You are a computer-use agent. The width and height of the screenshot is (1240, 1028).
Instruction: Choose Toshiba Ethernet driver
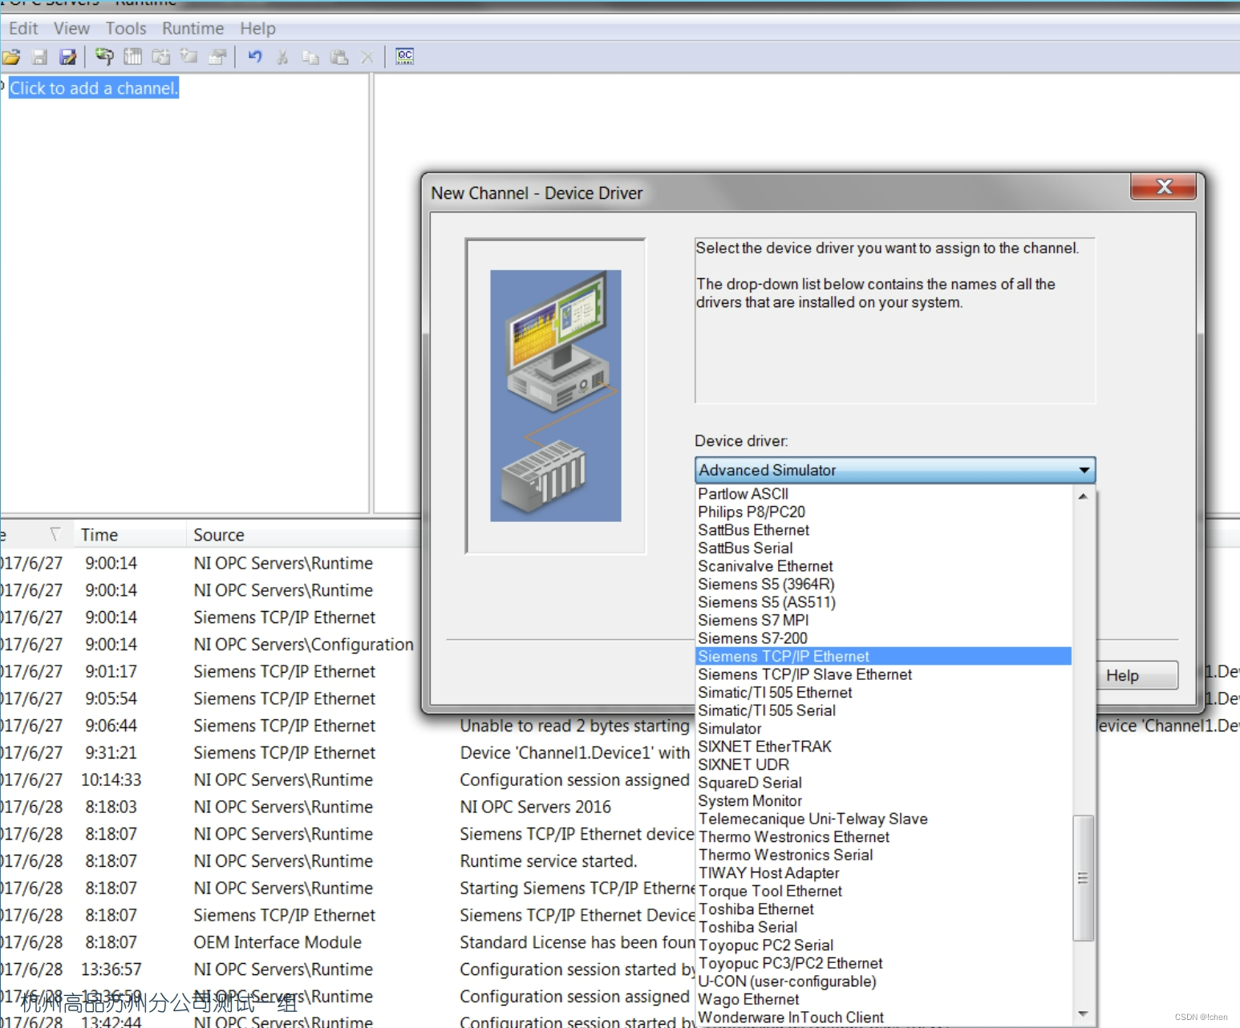point(883,909)
